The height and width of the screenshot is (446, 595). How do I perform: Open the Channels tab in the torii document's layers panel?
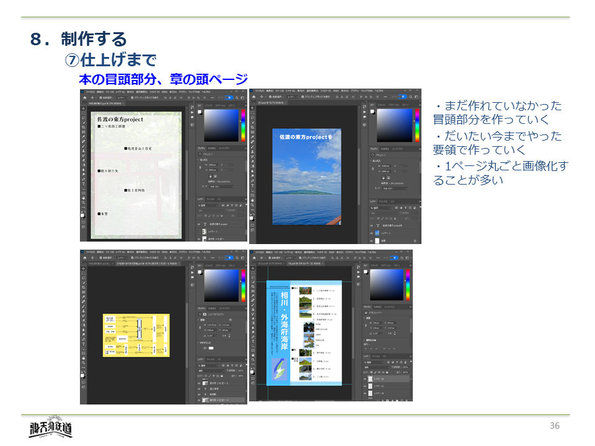(x=211, y=200)
